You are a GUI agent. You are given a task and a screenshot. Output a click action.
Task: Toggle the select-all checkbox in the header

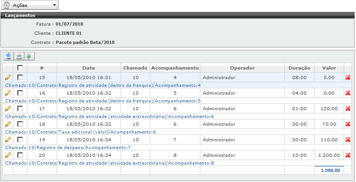20,68
